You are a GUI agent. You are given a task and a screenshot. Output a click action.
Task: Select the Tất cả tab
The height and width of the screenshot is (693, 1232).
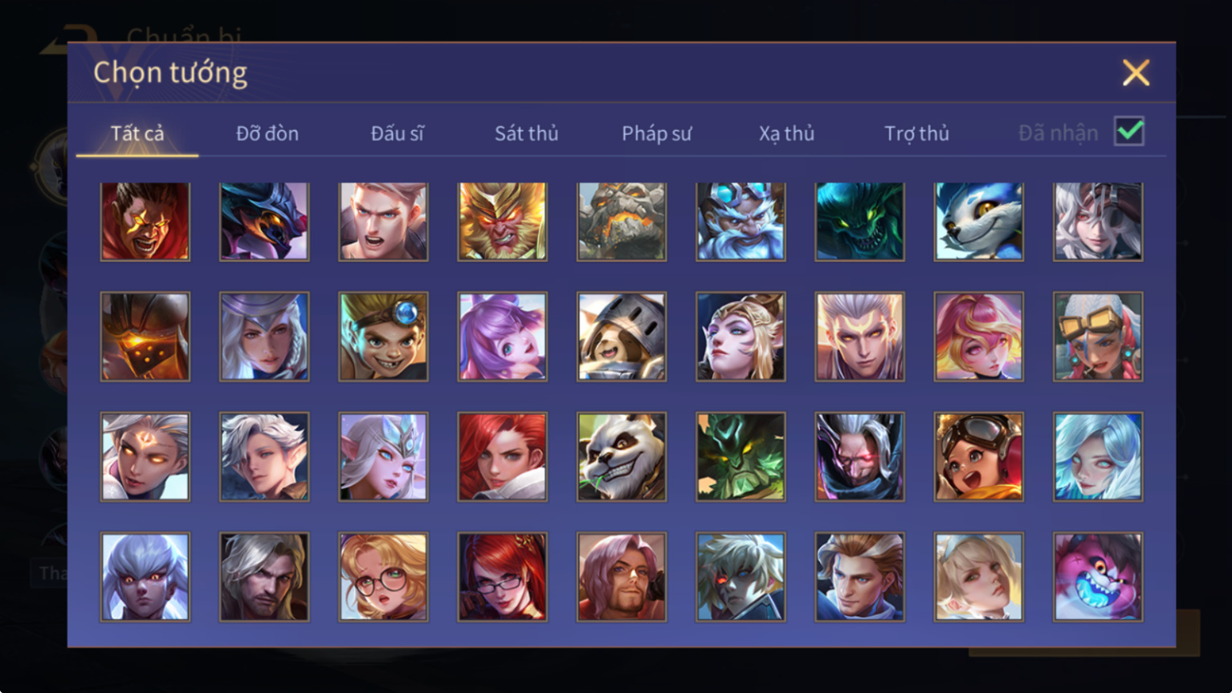click(x=137, y=133)
